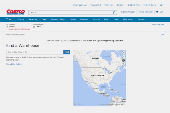Click Lists / Reorder link

[158, 24]
